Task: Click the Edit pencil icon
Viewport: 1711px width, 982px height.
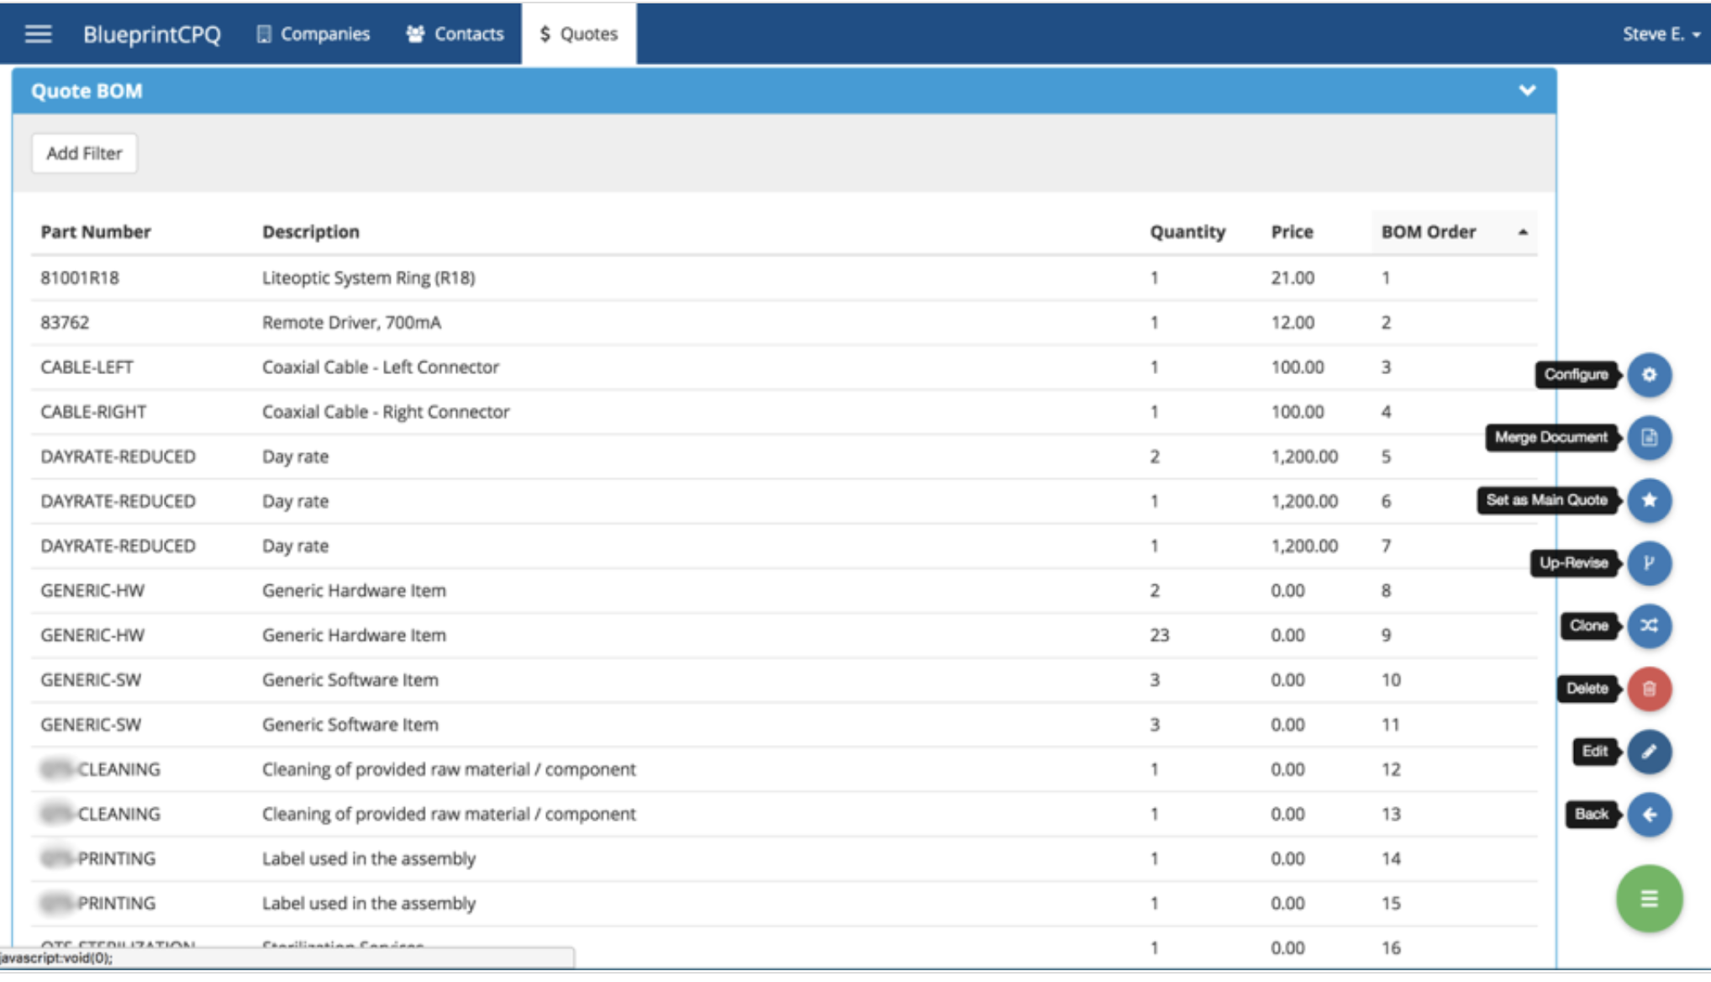Action: (1649, 752)
